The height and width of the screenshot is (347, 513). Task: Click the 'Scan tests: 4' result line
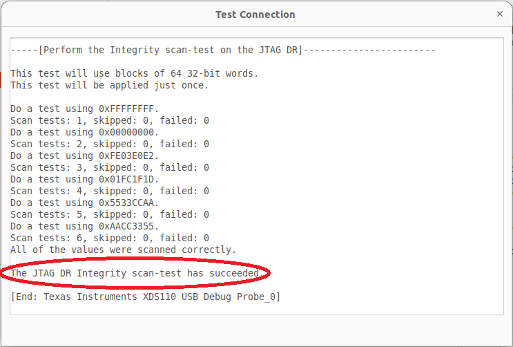[109, 191]
